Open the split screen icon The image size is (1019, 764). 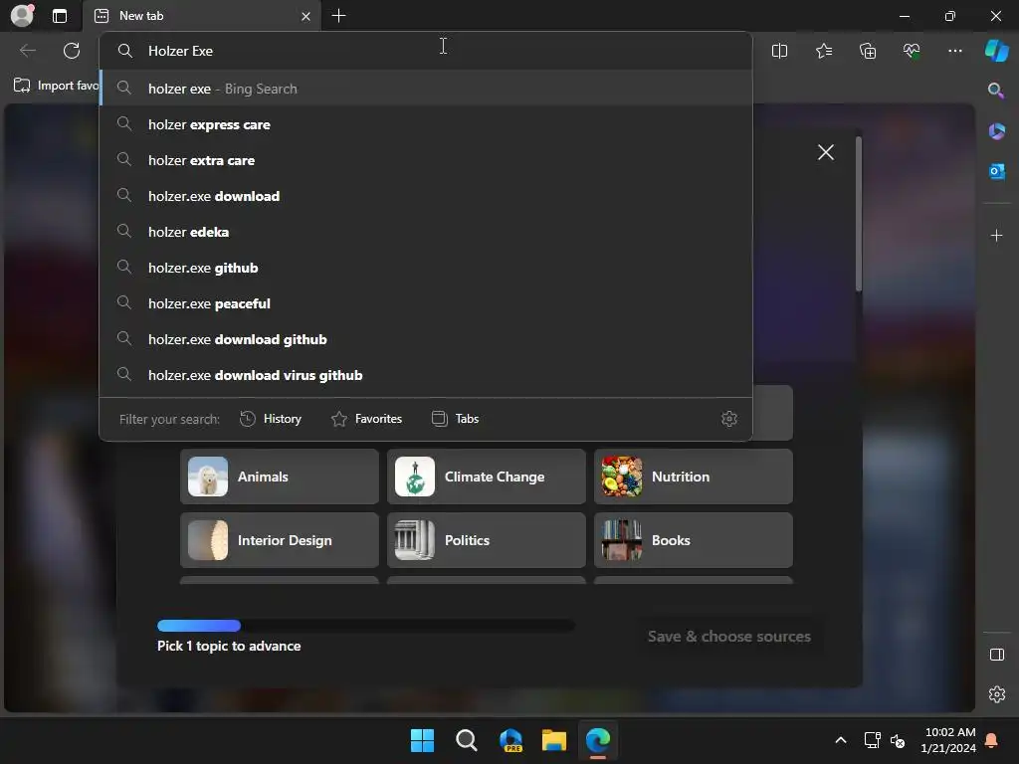(x=779, y=51)
